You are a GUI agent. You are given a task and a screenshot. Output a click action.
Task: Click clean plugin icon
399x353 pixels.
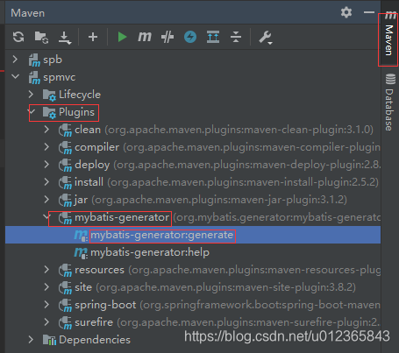(x=65, y=131)
